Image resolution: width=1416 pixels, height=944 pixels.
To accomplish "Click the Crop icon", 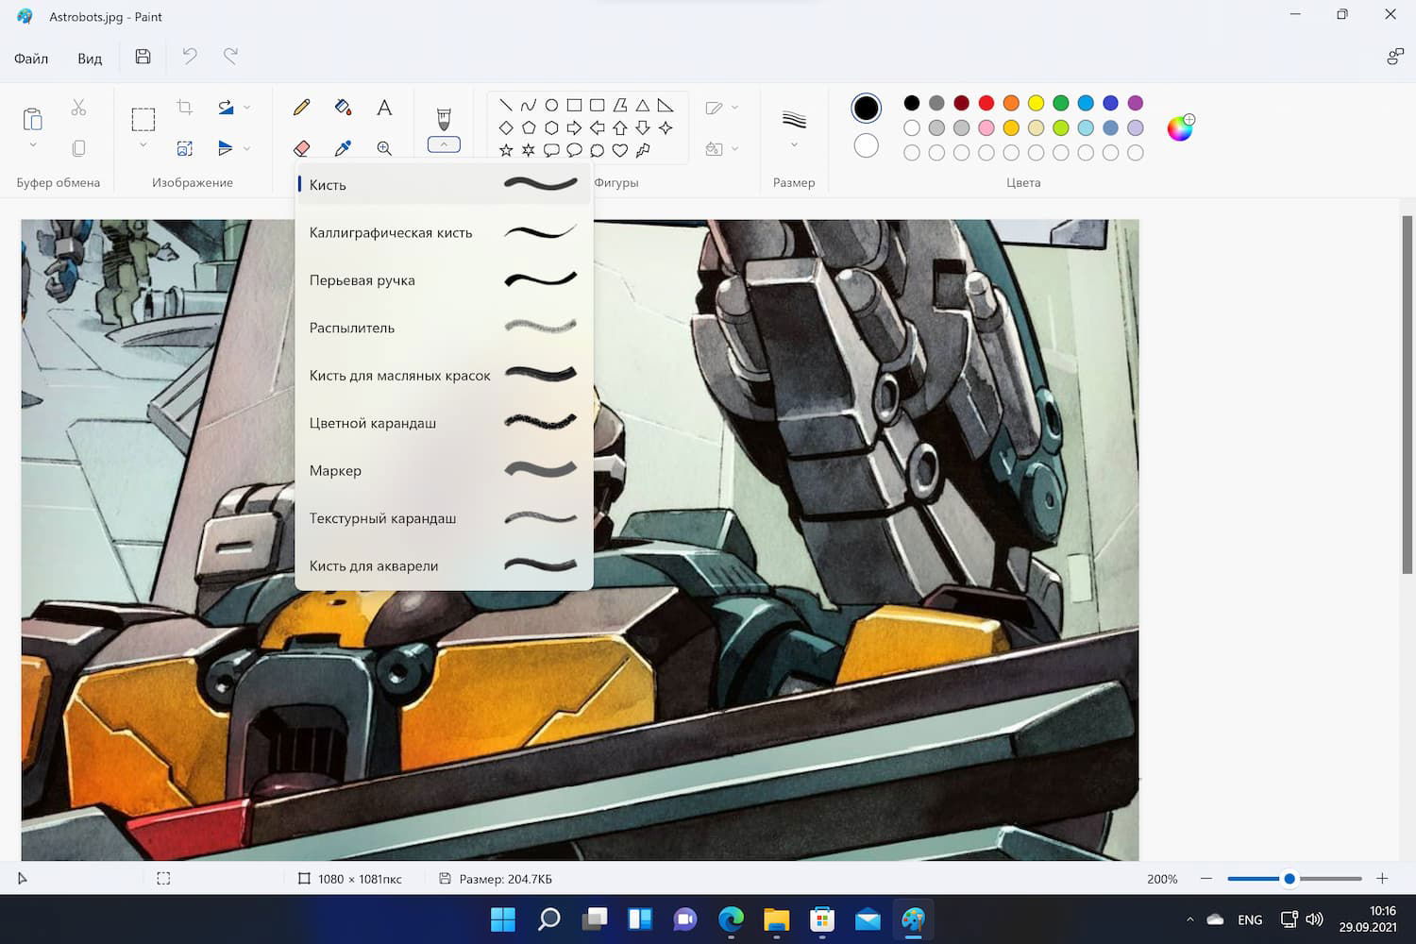I will pyautogui.click(x=185, y=108).
